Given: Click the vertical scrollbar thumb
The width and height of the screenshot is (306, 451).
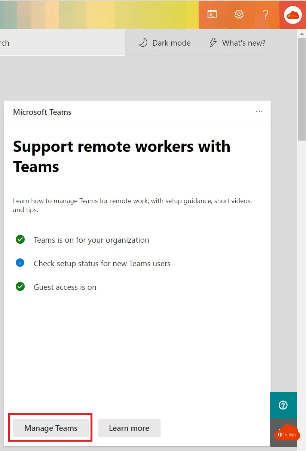Looking at the screenshot, I should pos(302,89).
